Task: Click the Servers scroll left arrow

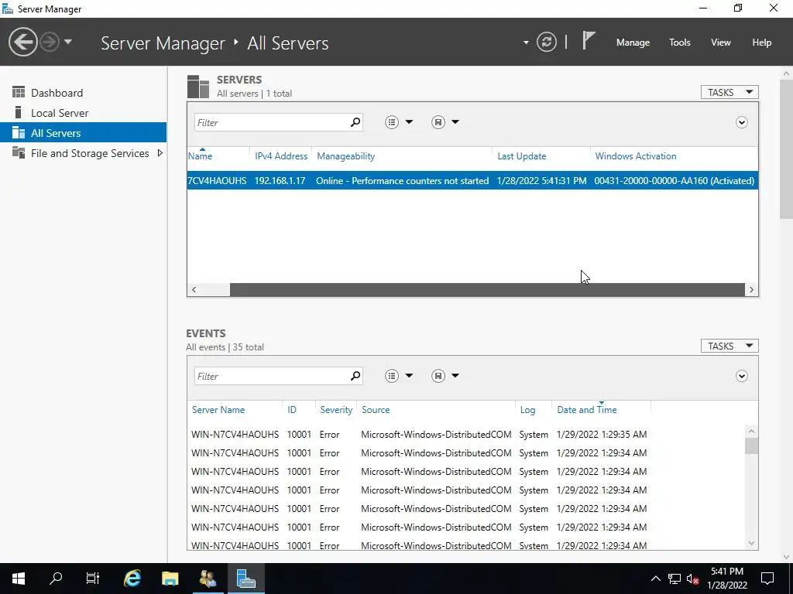Action: click(194, 289)
